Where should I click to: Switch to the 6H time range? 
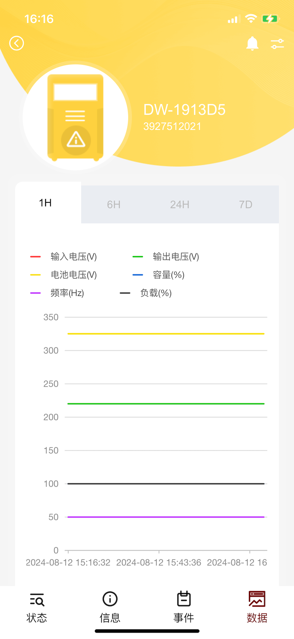[x=114, y=204]
